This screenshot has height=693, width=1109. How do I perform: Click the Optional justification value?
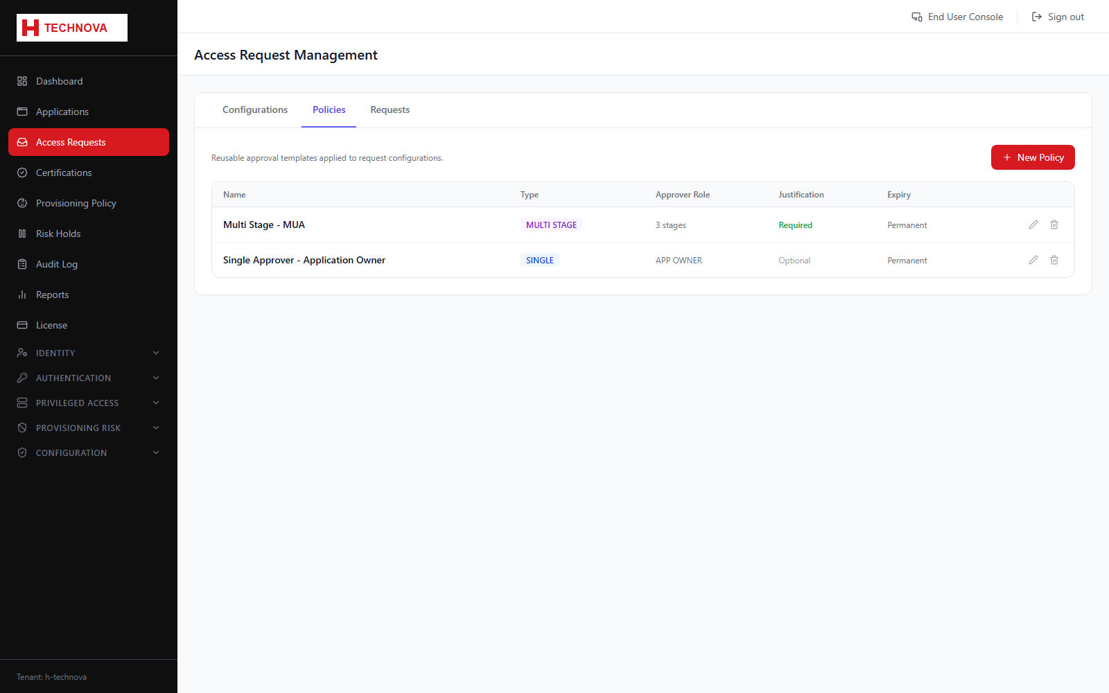[x=794, y=261]
